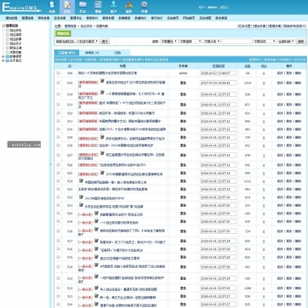Screen dimensions: 308x308
Task: Expand the second collapsed folder in the left tree
Action: [x=3, y=60]
